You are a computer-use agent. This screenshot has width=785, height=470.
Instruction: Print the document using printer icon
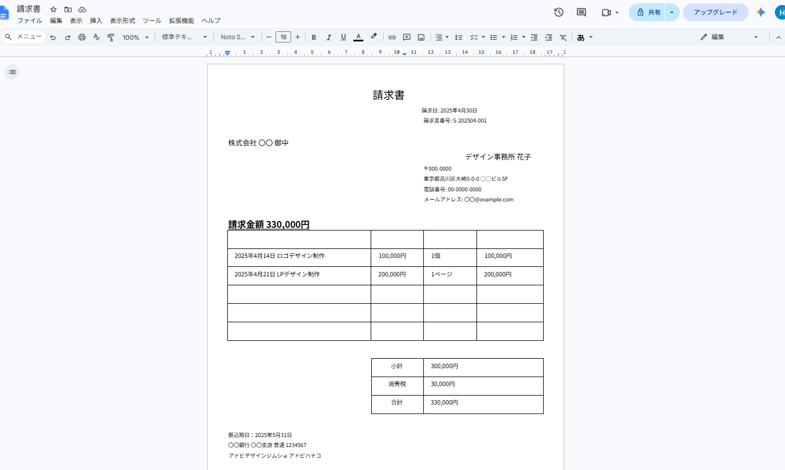(x=82, y=37)
